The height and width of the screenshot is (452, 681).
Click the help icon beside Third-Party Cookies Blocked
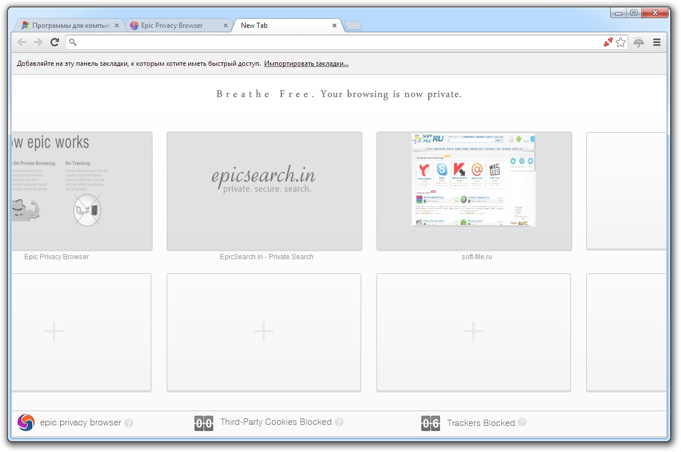pos(339,423)
